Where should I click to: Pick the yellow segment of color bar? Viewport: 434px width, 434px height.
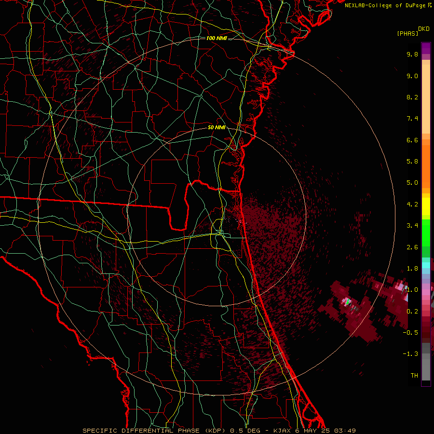click(426, 206)
